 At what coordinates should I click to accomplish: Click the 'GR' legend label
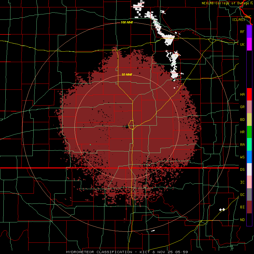click(x=242, y=107)
